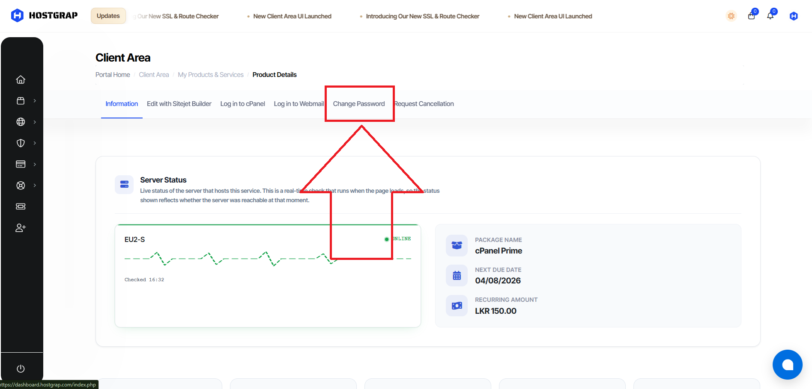Open the lifebuoy support sidebar icon
The image size is (812, 389).
click(21, 185)
